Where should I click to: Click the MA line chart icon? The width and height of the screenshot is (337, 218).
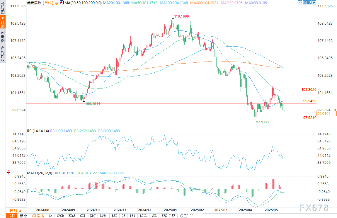tap(62, 3)
